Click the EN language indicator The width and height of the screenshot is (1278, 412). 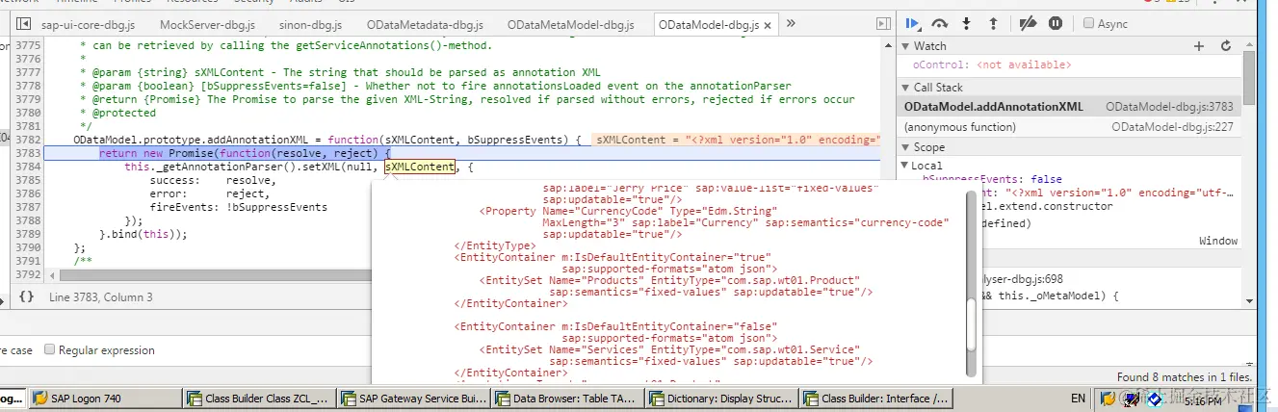[1078, 398]
